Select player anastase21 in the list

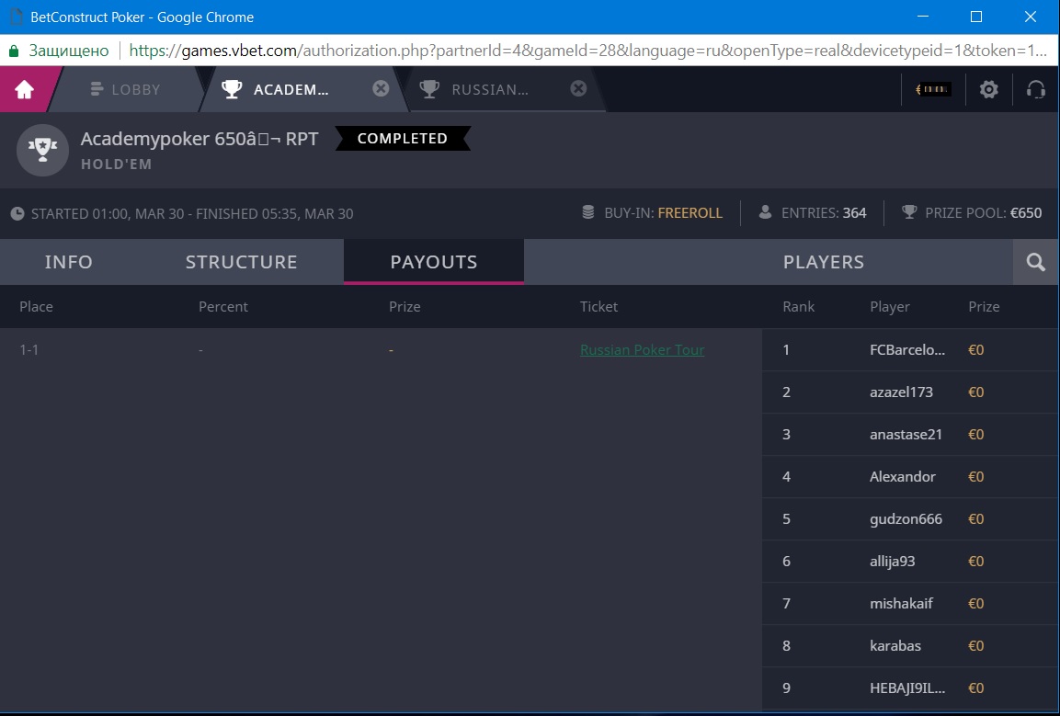910,435
